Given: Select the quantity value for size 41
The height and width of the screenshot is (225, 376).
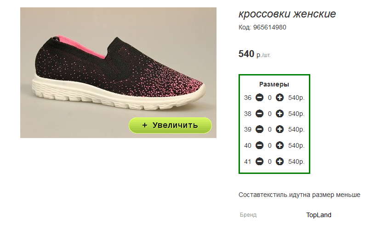Looking at the screenshot, I should tap(269, 162).
